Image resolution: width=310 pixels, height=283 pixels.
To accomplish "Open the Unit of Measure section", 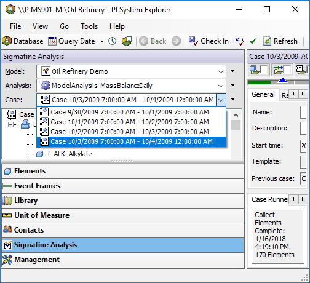I will click(122, 215).
